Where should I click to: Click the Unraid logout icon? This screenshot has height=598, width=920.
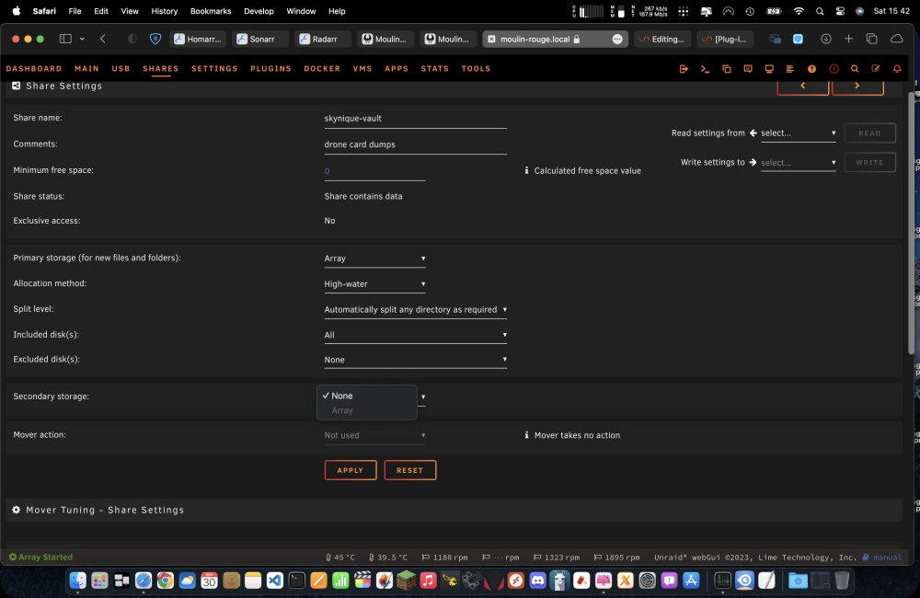point(684,69)
